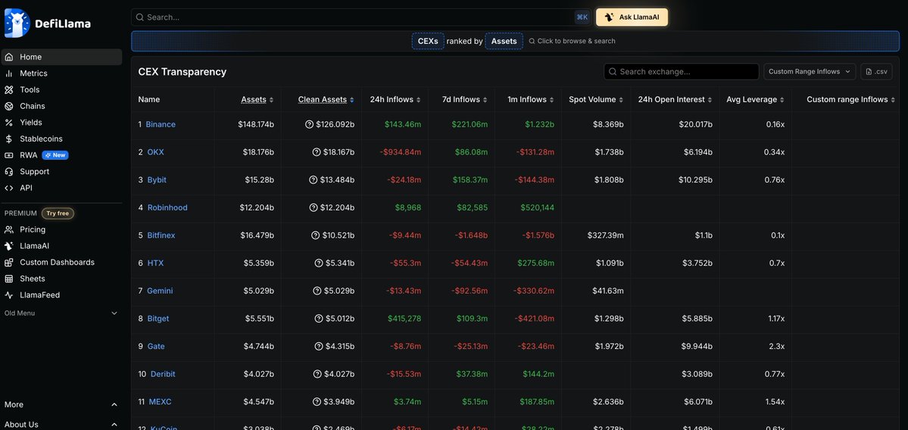Sort table by Assets column
This screenshot has width=908, height=430.
pyautogui.click(x=257, y=100)
